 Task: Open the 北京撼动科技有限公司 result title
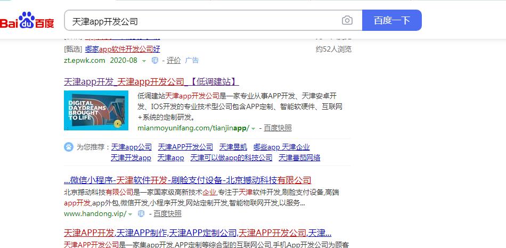[187, 180]
